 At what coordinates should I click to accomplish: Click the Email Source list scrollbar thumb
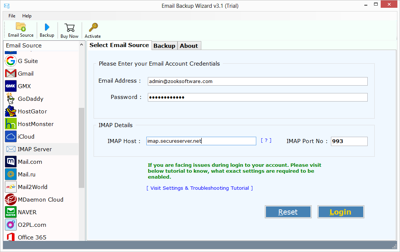click(81, 148)
